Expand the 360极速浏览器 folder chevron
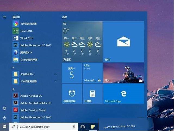Image resolution: width=174 pixels, height=131 pixels. 56,81
